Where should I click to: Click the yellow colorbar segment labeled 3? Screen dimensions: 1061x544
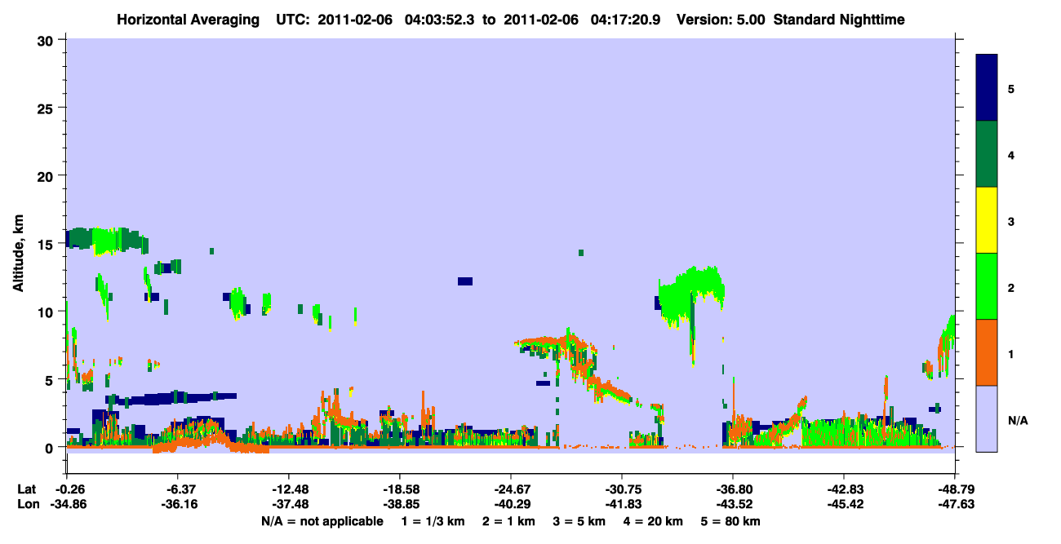[987, 220]
